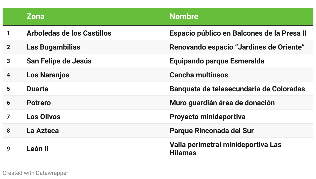Click the Cancha multiusos cell
The height and width of the screenshot is (179, 316).
point(199,75)
